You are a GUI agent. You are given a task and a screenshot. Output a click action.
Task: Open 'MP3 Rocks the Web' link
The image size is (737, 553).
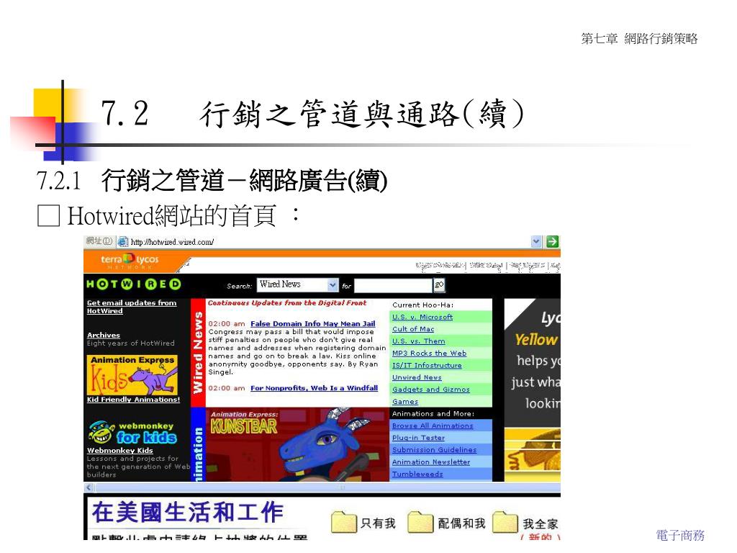coord(429,353)
